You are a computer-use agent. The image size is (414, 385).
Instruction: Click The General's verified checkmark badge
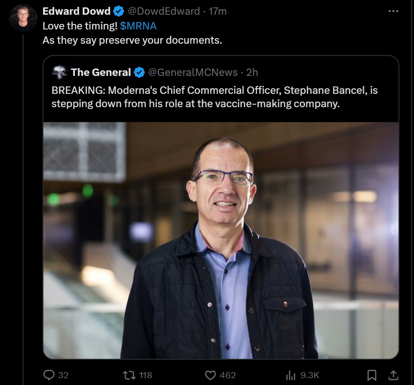coord(139,72)
